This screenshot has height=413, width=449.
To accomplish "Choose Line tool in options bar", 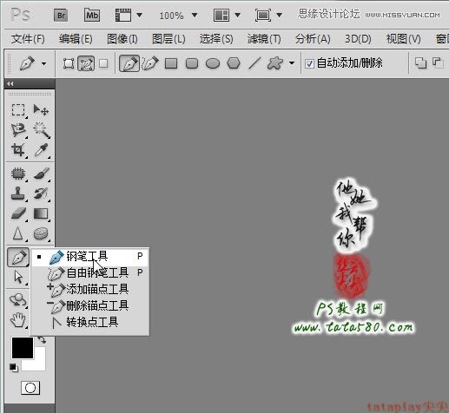I will (x=254, y=63).
